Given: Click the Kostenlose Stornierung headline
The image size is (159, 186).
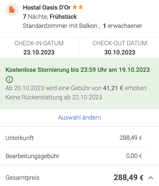Looking at the screenshot, I should point(78,70).
